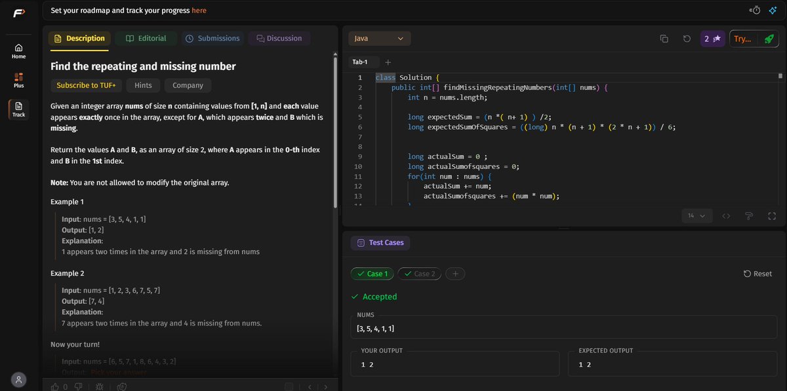This screenshot has height=391, width=787.
Task: Open the font size 14 dropdown
Action: tap(697, 215)
